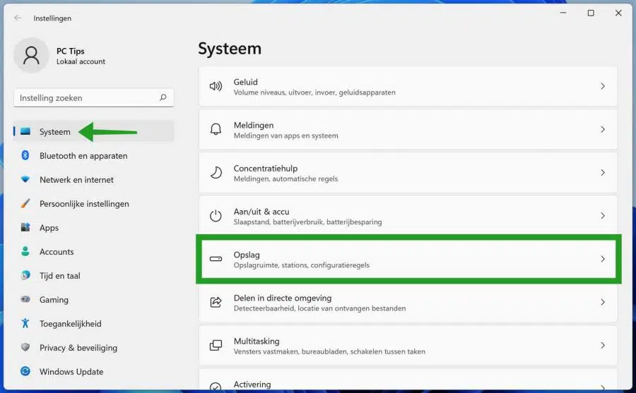636x393 pixels.
Task: Minimize the Instellingen window
Action: [x=563, y=13]
